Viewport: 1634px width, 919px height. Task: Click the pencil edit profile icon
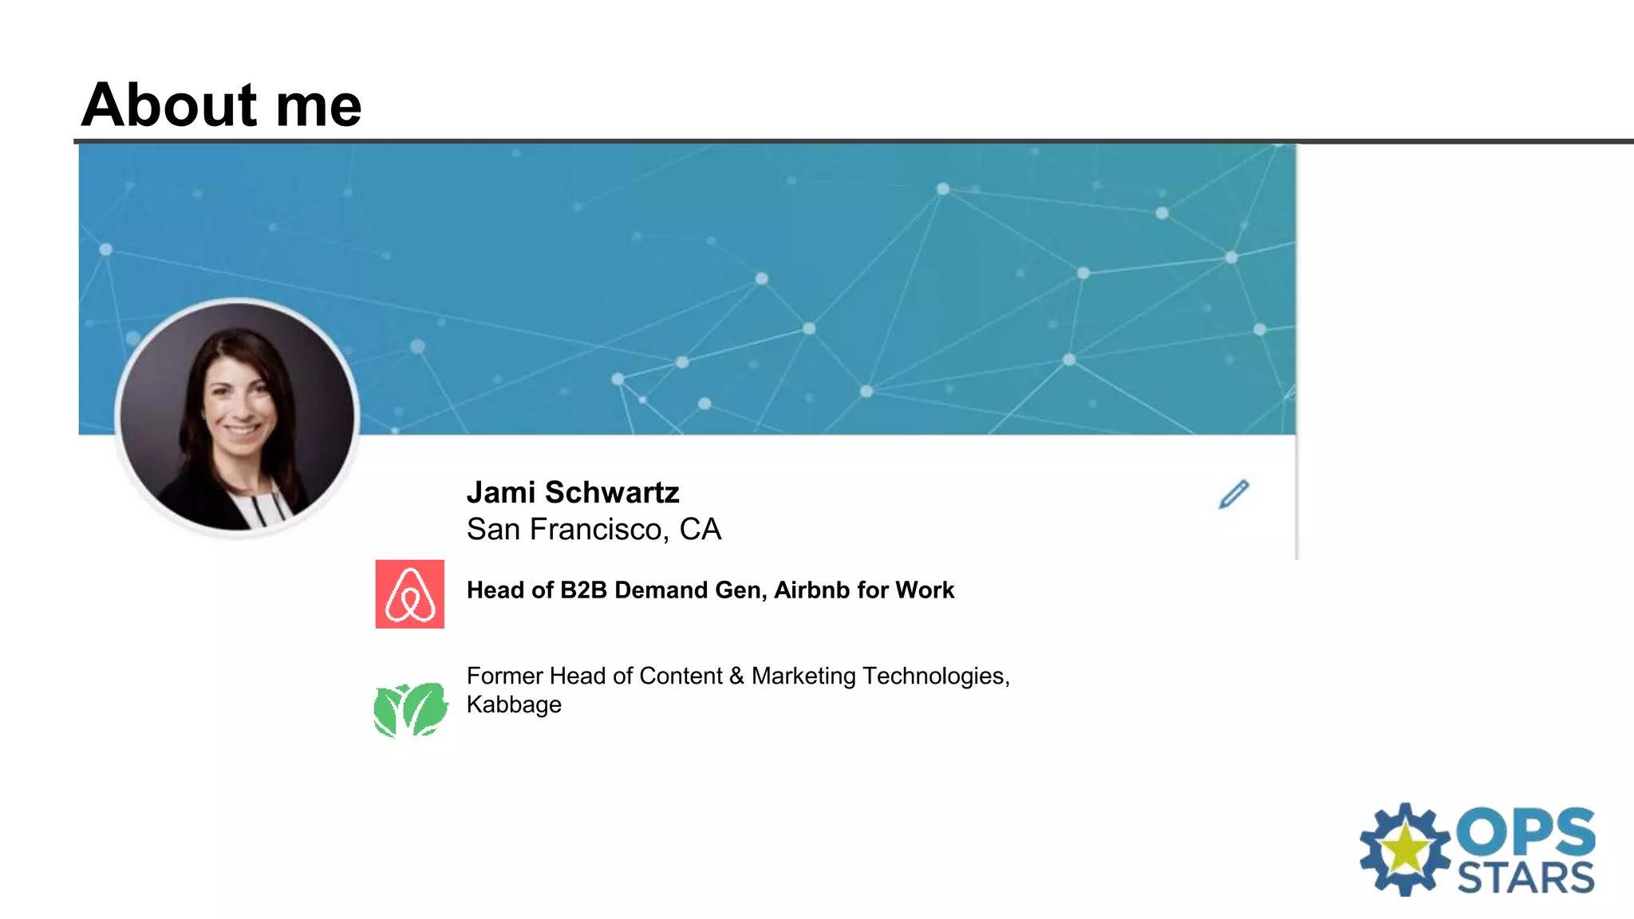[1233, 495]
